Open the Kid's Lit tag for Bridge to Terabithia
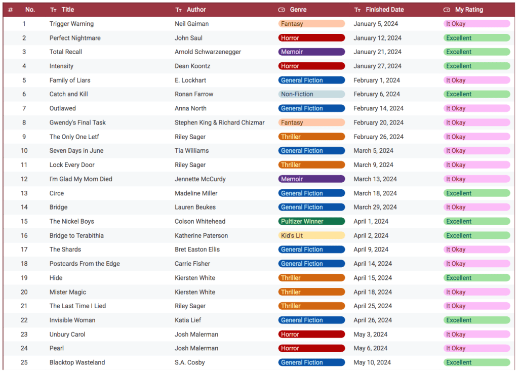The width and height of the screenshot is (518, 373). pos(311,235)
